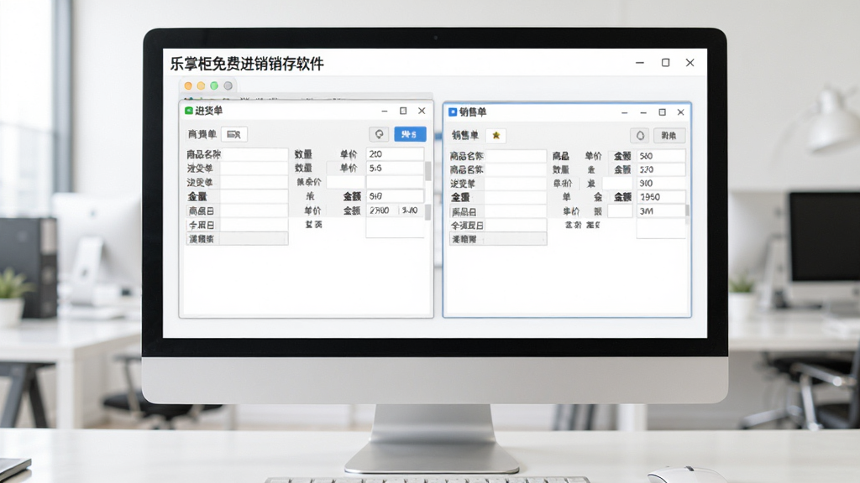This screenshot has width=860, height=483.
Task: Maximize the 进货单 window
Action: coord(403,111)
